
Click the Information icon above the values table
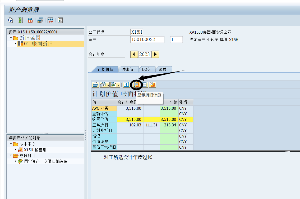126,85
